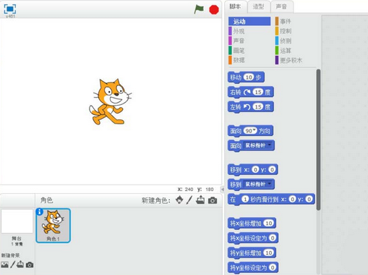The height and width of the screenshot is (275, 368).
Task: Open the 脚本 tab
Action: 235,7
